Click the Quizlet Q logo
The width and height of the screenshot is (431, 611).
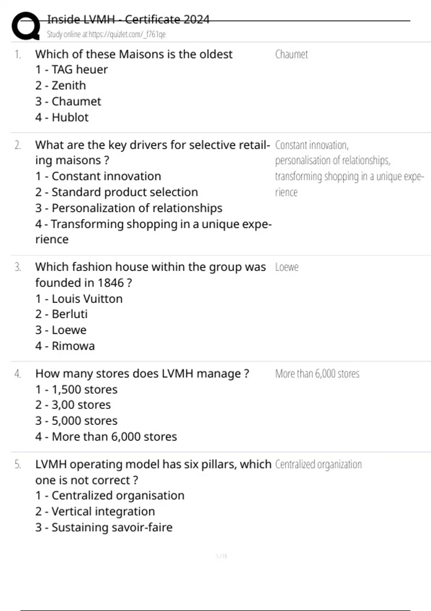point(26,26)
